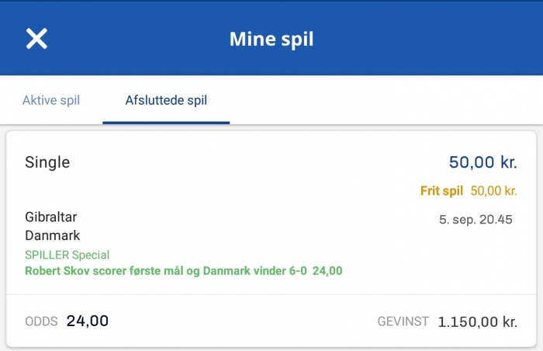Select the Afsluttede spil tab
Viewport: 543px width, 351px height.
[x=166, y=100]
